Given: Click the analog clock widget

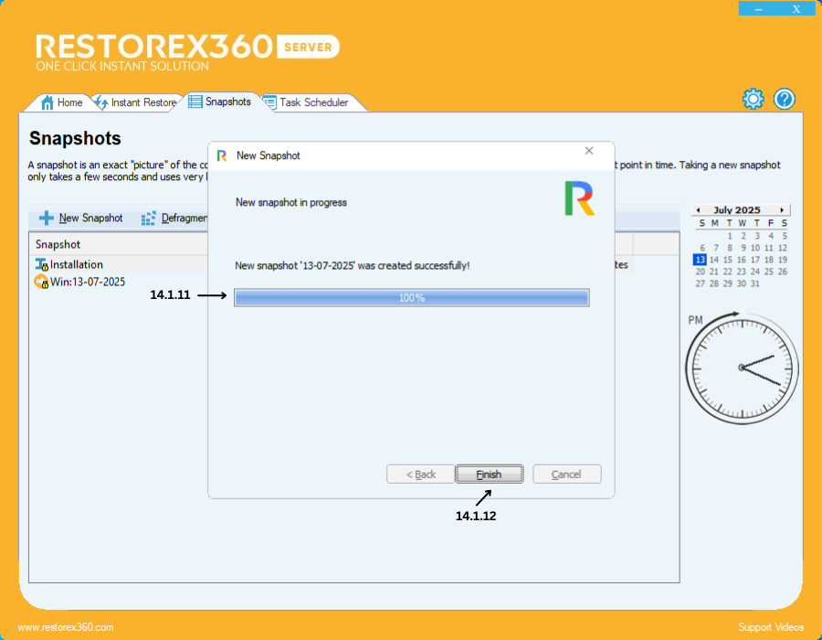Looking at the screenshot, I should point(743,368).
